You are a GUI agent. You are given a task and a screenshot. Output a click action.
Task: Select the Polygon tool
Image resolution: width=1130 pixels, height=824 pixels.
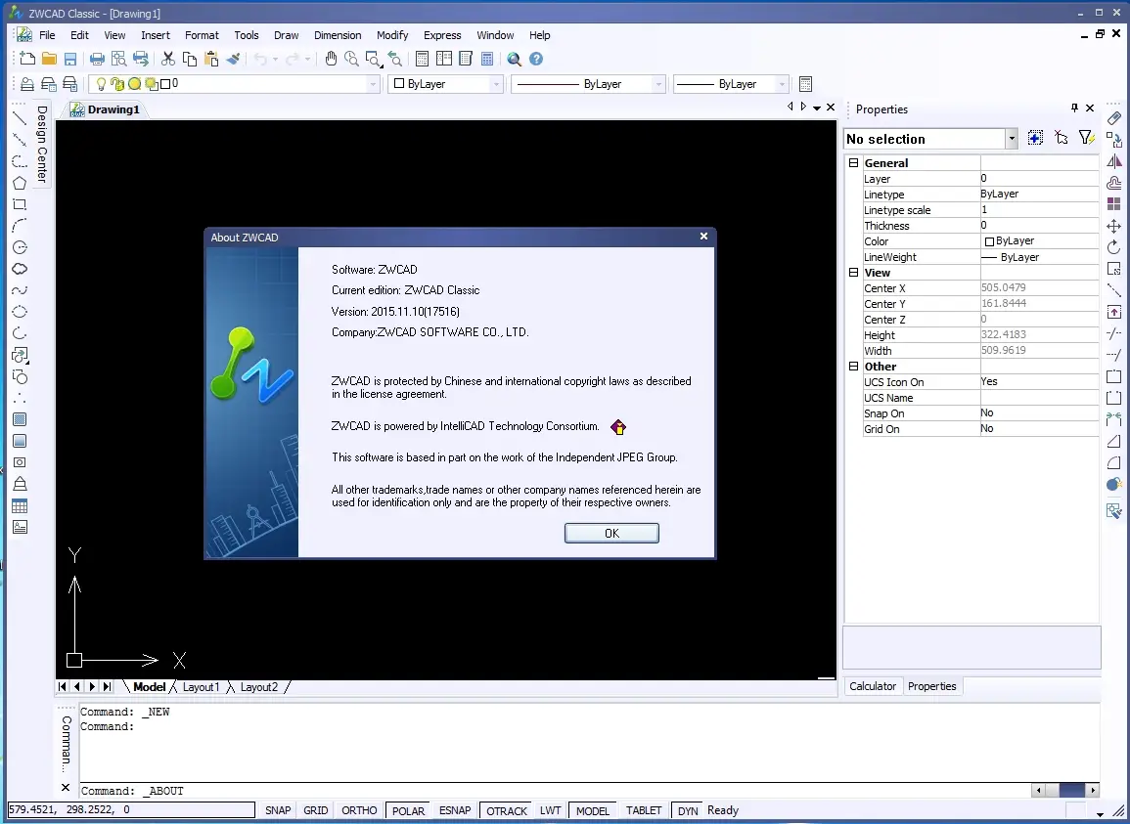(x=20, y=183)
